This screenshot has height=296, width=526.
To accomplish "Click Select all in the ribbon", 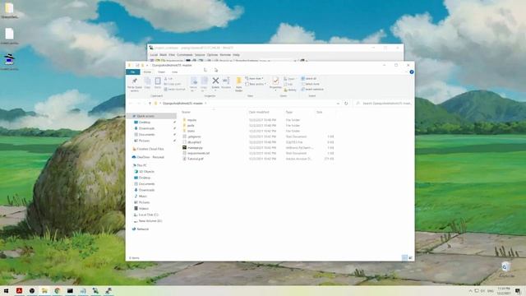I will (x=309, y=79).
